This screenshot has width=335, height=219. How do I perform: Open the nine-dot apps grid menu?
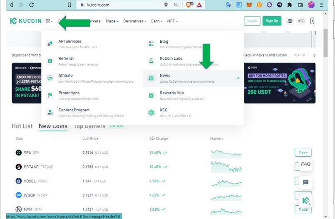point(49,21)
